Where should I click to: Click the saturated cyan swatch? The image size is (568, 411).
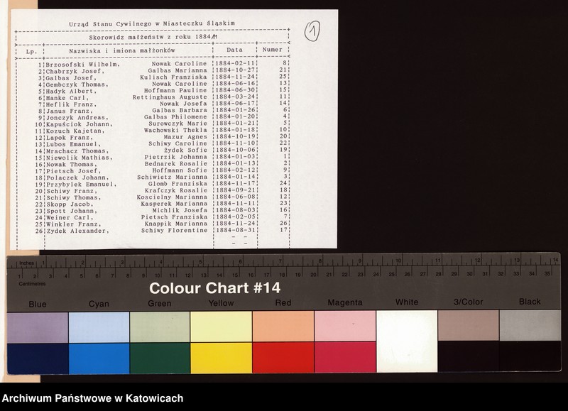coord(99,358)
